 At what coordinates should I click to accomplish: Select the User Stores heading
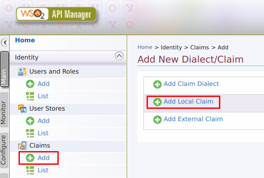click(47, 108)
